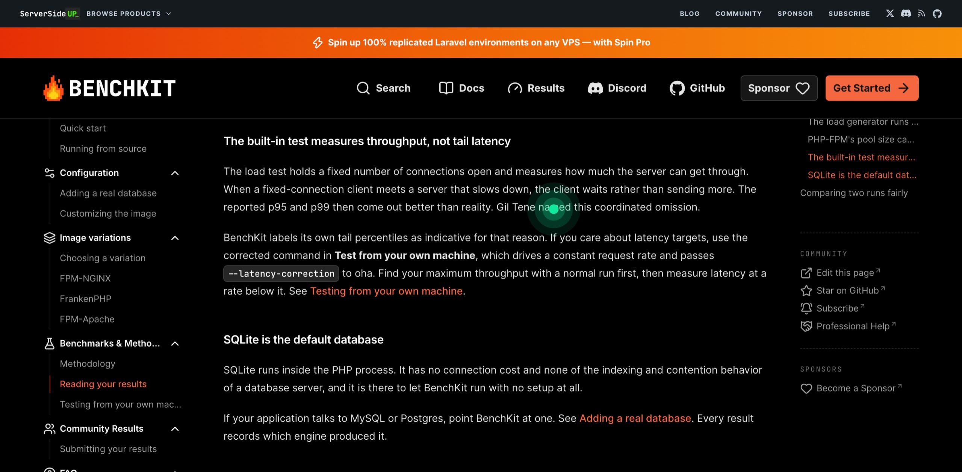Open the RSS feed icon
This screenshot has height=472, width=962.
[921, 14]
